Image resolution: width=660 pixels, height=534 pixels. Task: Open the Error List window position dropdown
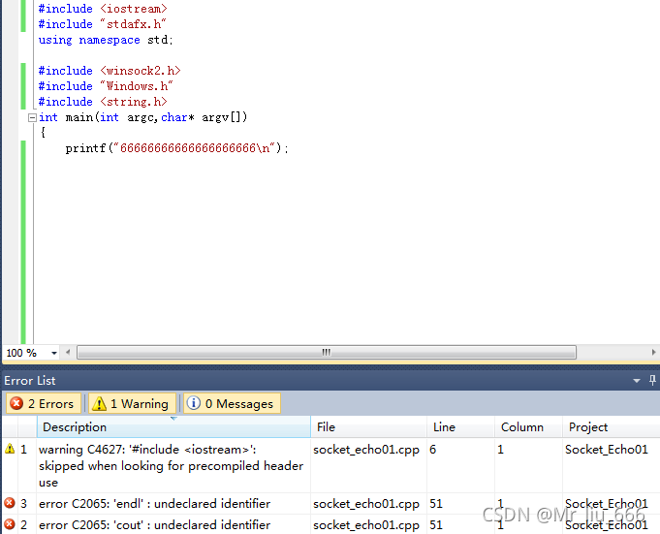(637, 381)
